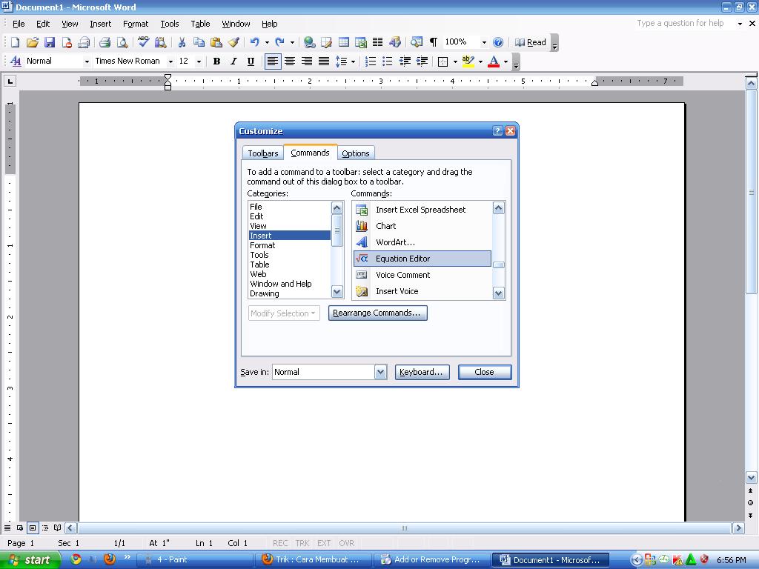The width and height of the screenshot is (759, 569).
Task: Toggle Numbering list button
Action: tap(371, 61)
